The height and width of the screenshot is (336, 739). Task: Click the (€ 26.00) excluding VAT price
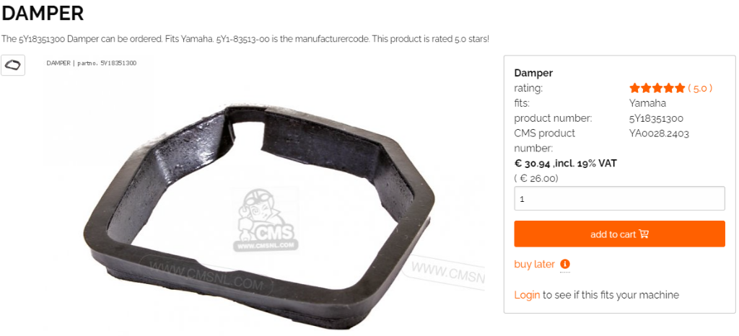(x=536, y=178)
